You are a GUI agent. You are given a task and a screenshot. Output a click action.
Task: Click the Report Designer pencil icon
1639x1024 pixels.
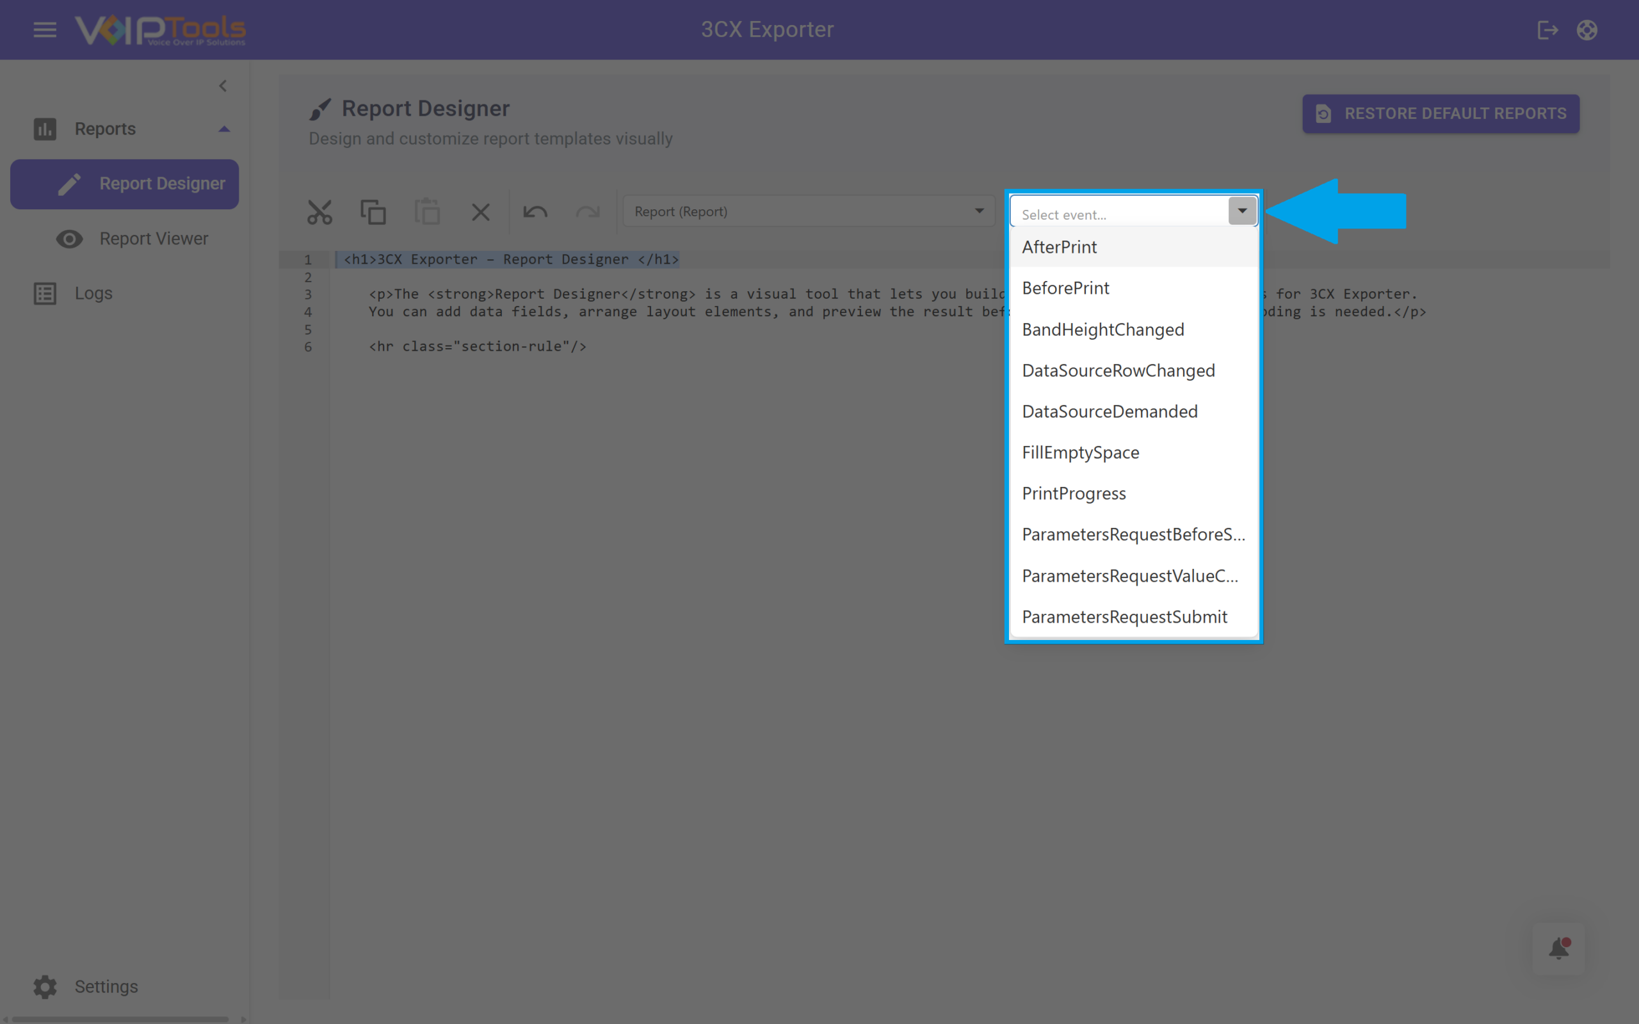(x=69, y=184)
